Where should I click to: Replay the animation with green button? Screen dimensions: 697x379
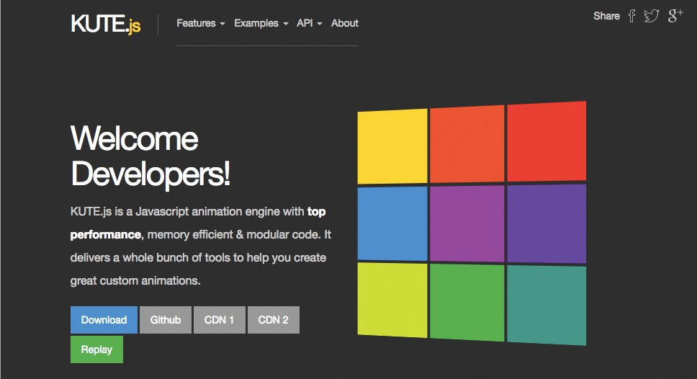96,349
